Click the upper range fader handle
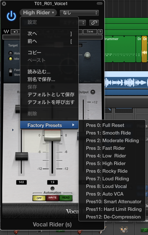 18,109
